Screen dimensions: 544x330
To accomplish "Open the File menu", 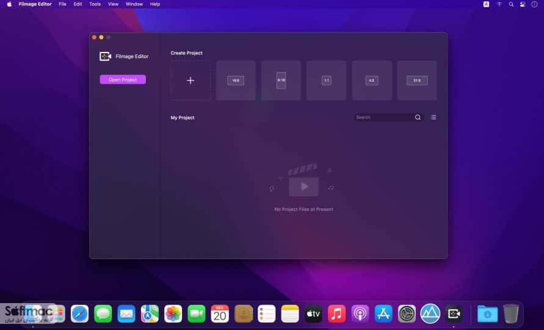I will (x=62, y=4).
